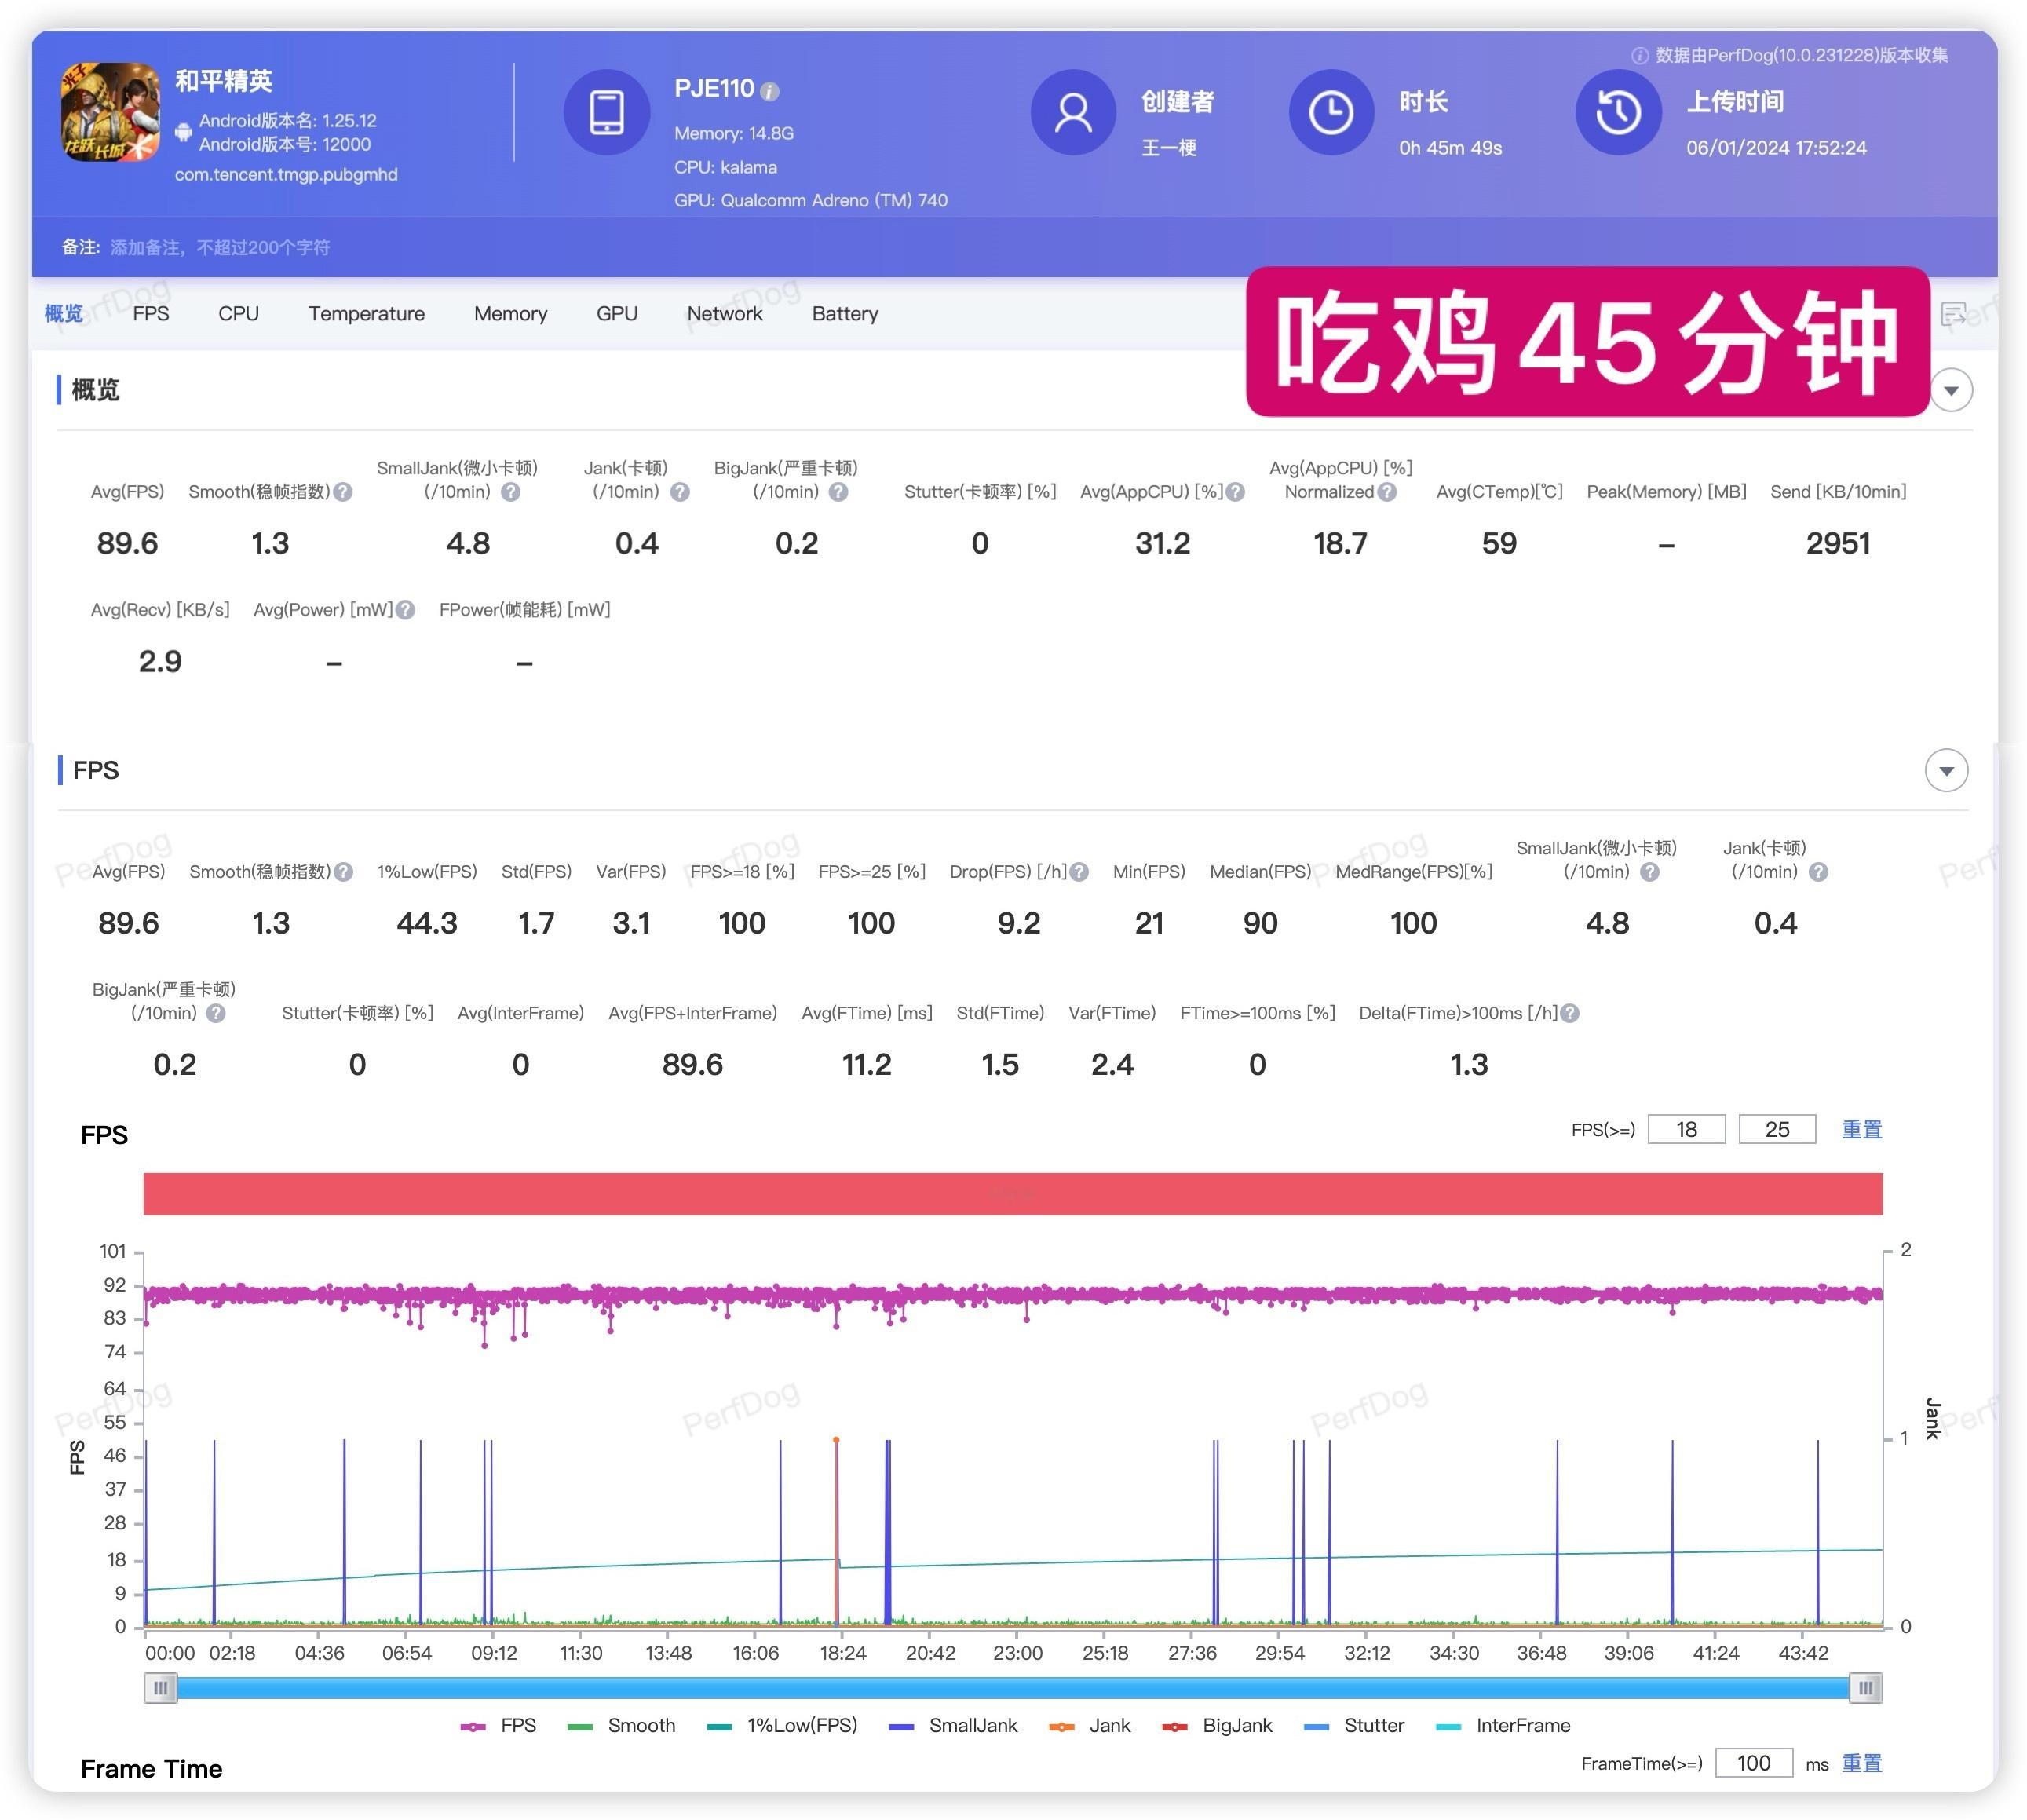
Task: Toggle InterFrame series in chart legend
Action: 1503,1727
